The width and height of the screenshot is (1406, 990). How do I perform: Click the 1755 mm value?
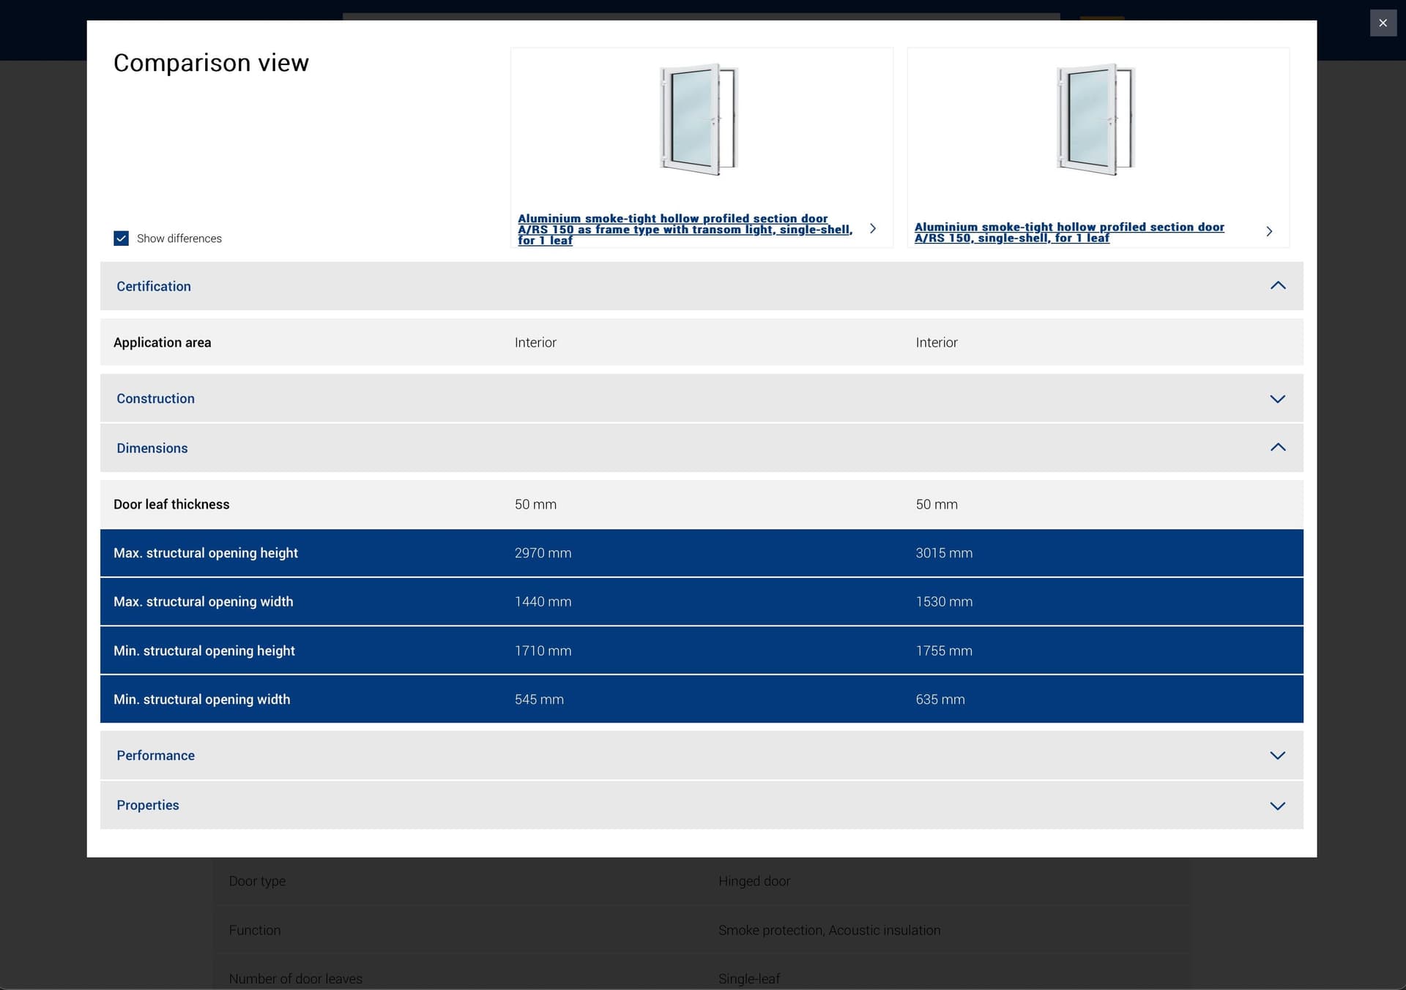pyautogui.click(x=944, y=650)
